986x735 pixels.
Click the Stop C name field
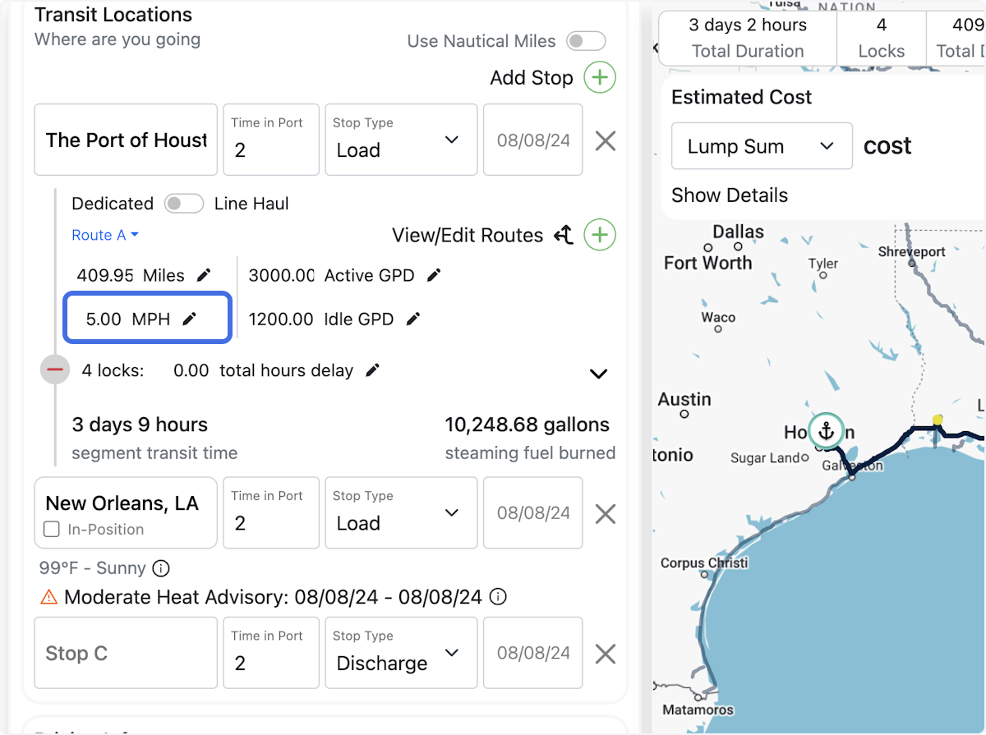[125, 653]
